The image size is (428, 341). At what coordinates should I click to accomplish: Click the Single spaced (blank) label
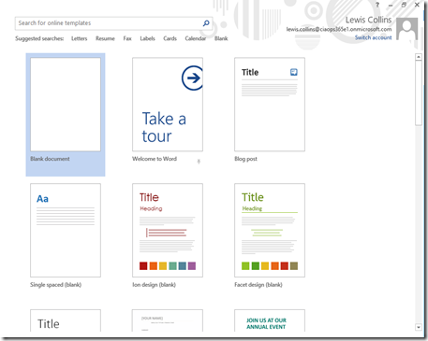click(x=56, y=285)
